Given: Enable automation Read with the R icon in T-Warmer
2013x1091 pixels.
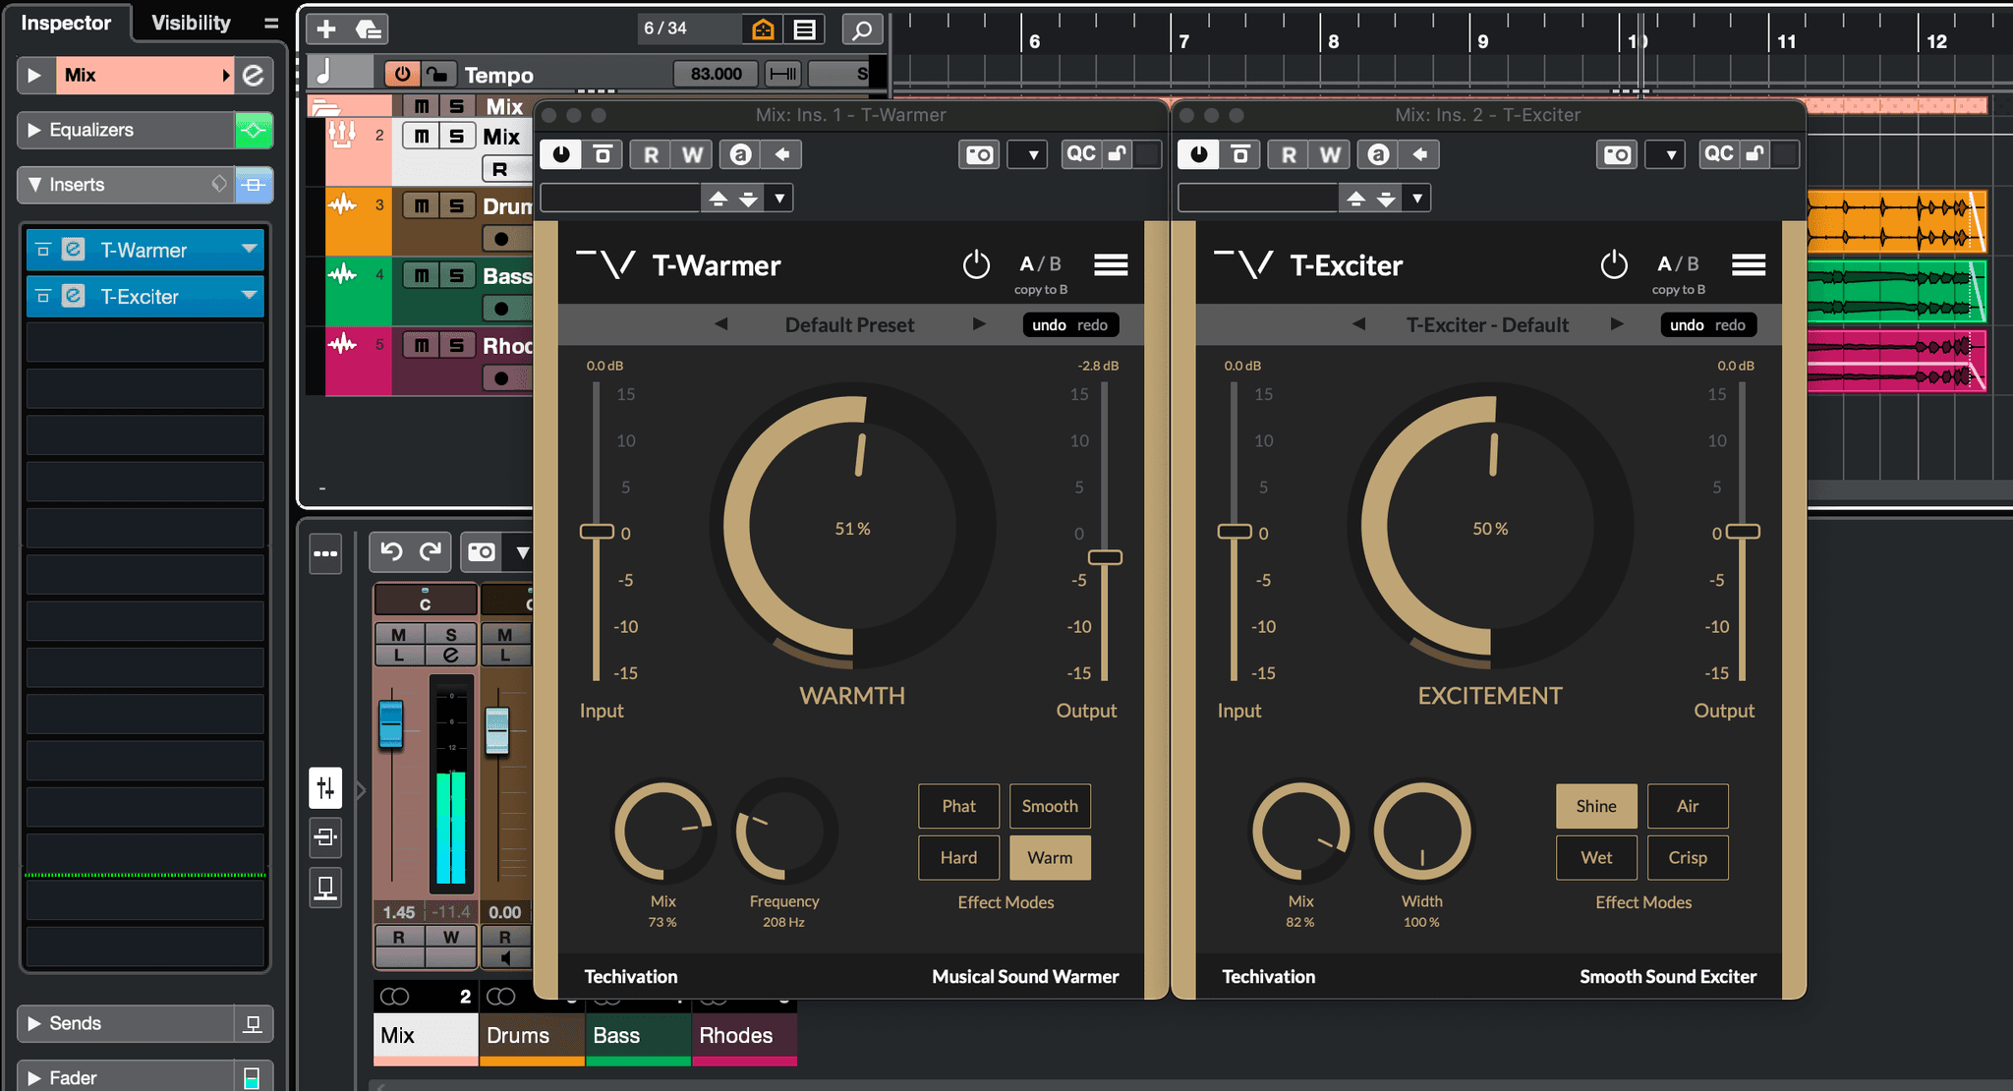Looking at the screenshot, I should (x=651, y=154).
